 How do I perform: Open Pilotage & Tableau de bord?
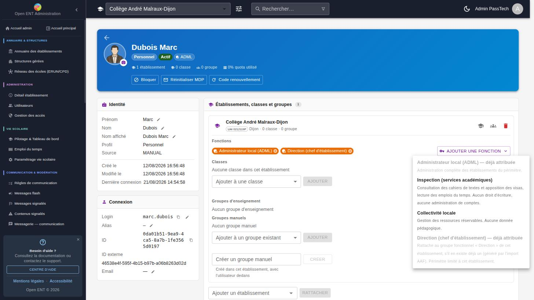[x=37, y=139]
